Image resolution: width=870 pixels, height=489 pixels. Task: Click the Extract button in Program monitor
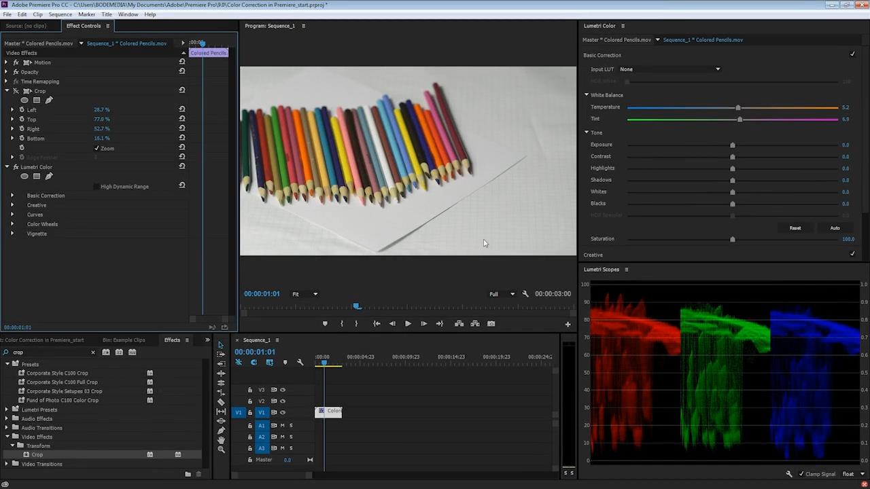point(475,324)
